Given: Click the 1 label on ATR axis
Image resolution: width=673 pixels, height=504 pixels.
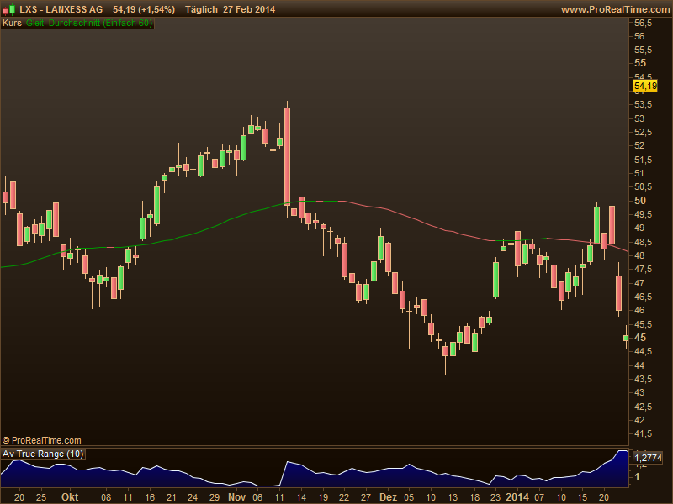Looking at the screenshot, I should [x=637, y=476].
